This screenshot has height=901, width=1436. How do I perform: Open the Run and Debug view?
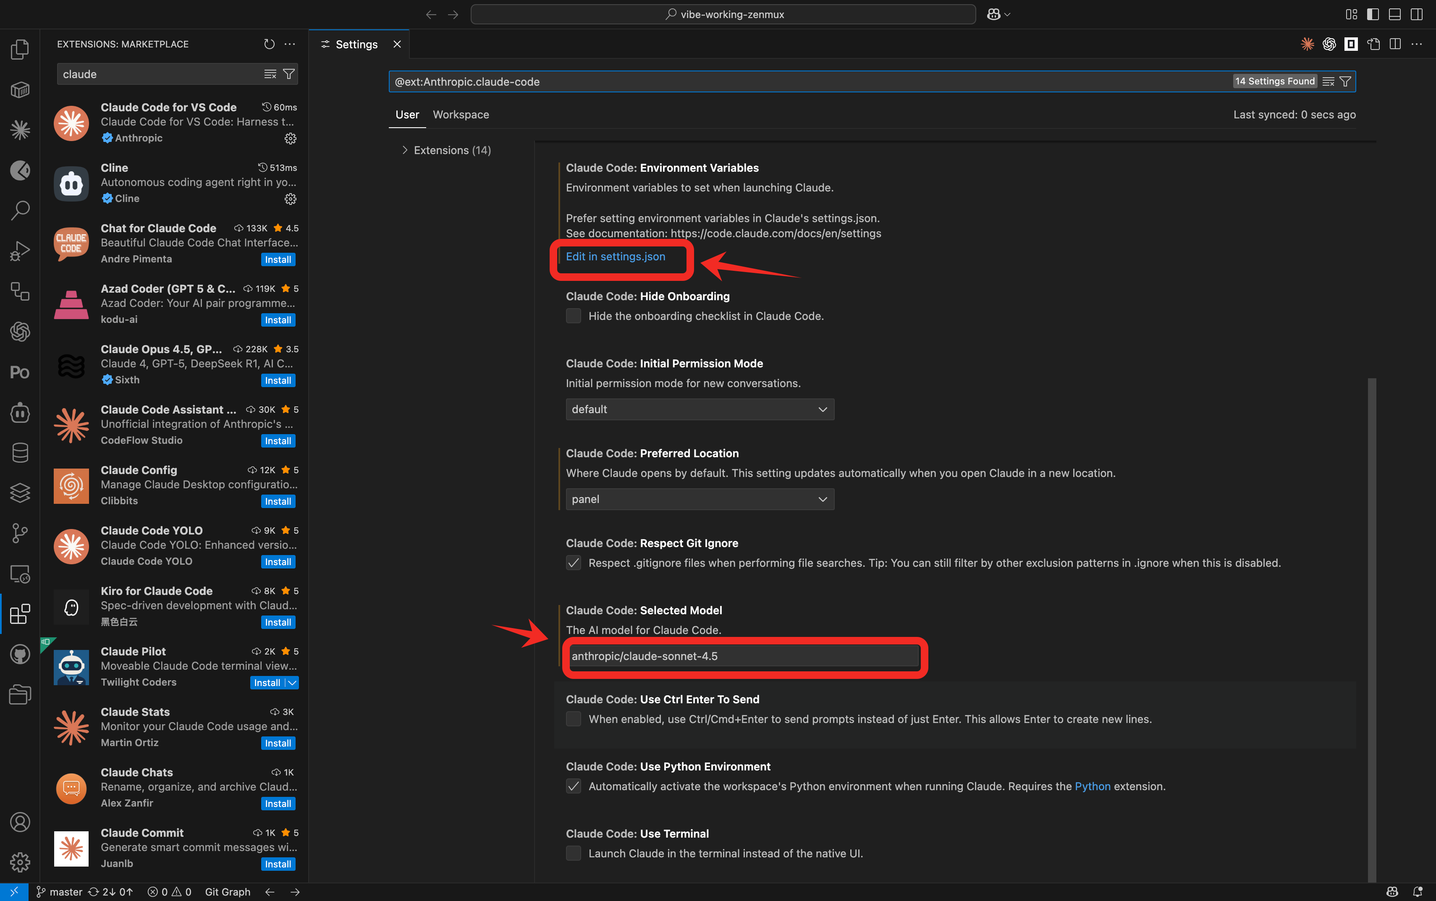20,250
